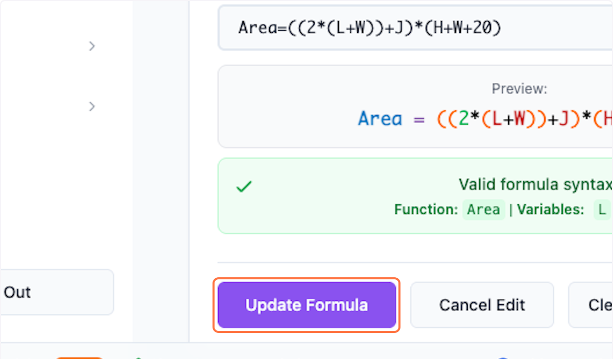Click the orange icon in the bottom toolbar
613x359 pixels.
(x=79, y=357)
